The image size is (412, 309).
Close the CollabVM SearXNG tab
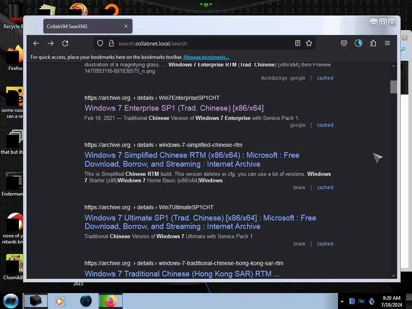point(126,26)
